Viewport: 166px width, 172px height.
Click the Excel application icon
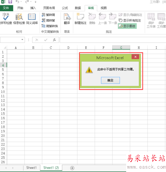click(x=3, y=2)
